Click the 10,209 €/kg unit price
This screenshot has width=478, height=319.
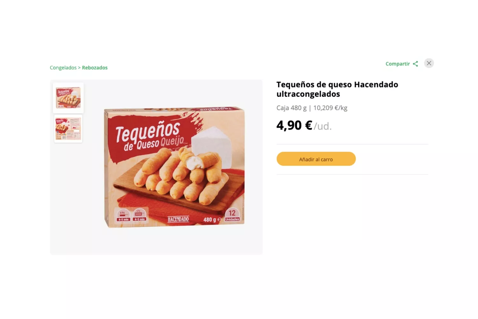330,108
